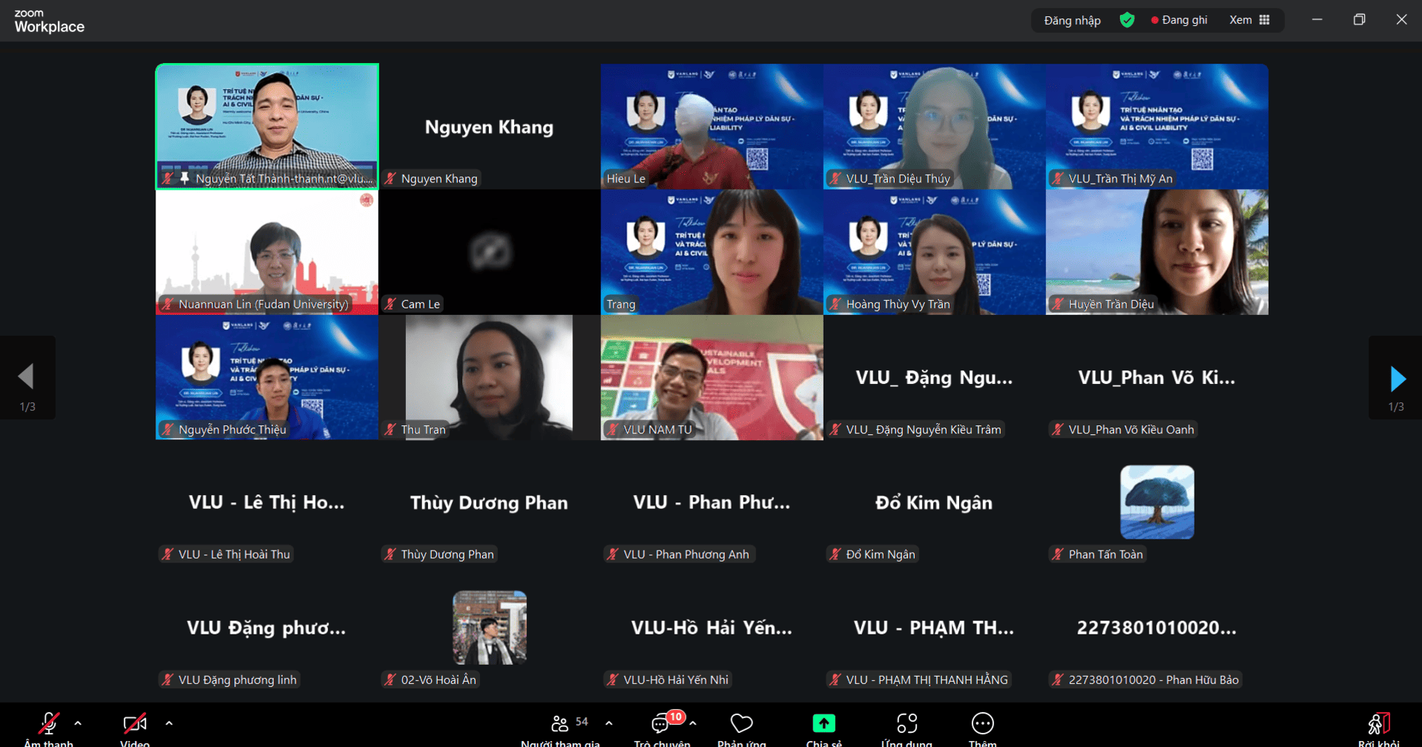
Task: Click the Đang ghi recording indicator
Action: coord(1179,20)
